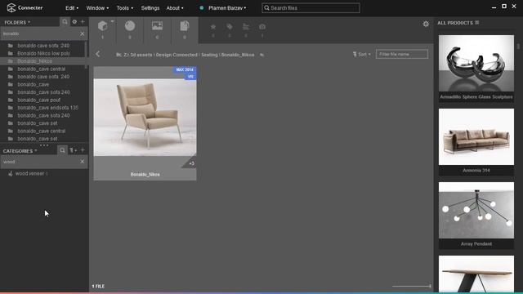
Task: Open categories sort options icon
Action: click(x=73, y=150)
